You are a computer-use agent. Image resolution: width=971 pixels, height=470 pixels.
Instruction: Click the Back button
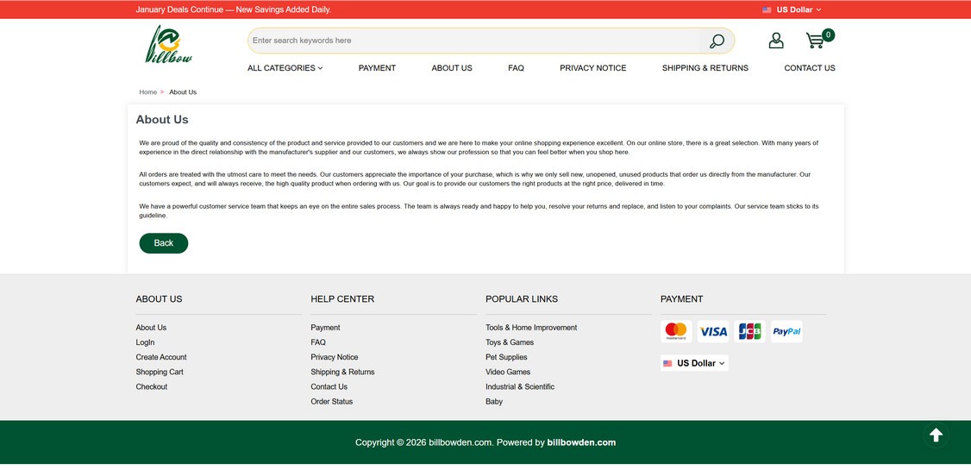164,242
